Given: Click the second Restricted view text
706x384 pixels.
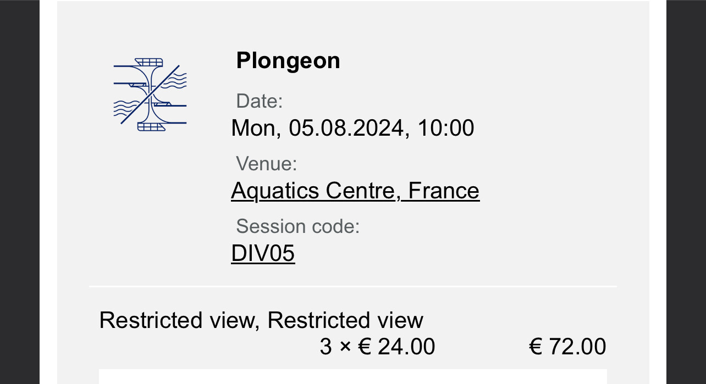Looking at the screenshot, I should pos(345,320).
